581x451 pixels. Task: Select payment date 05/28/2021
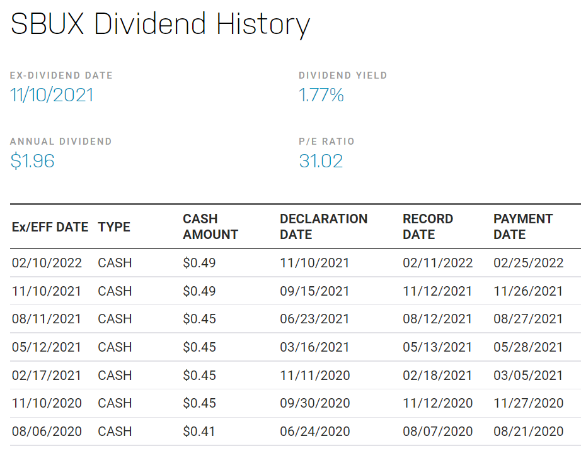click(528, 347)
